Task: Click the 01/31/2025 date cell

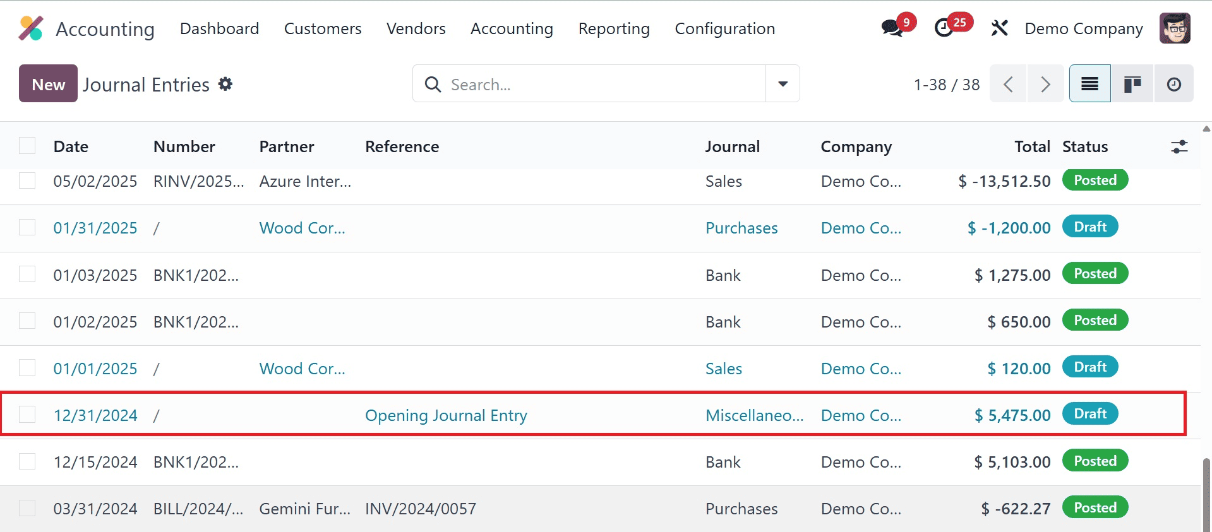Action: point(95,228)
